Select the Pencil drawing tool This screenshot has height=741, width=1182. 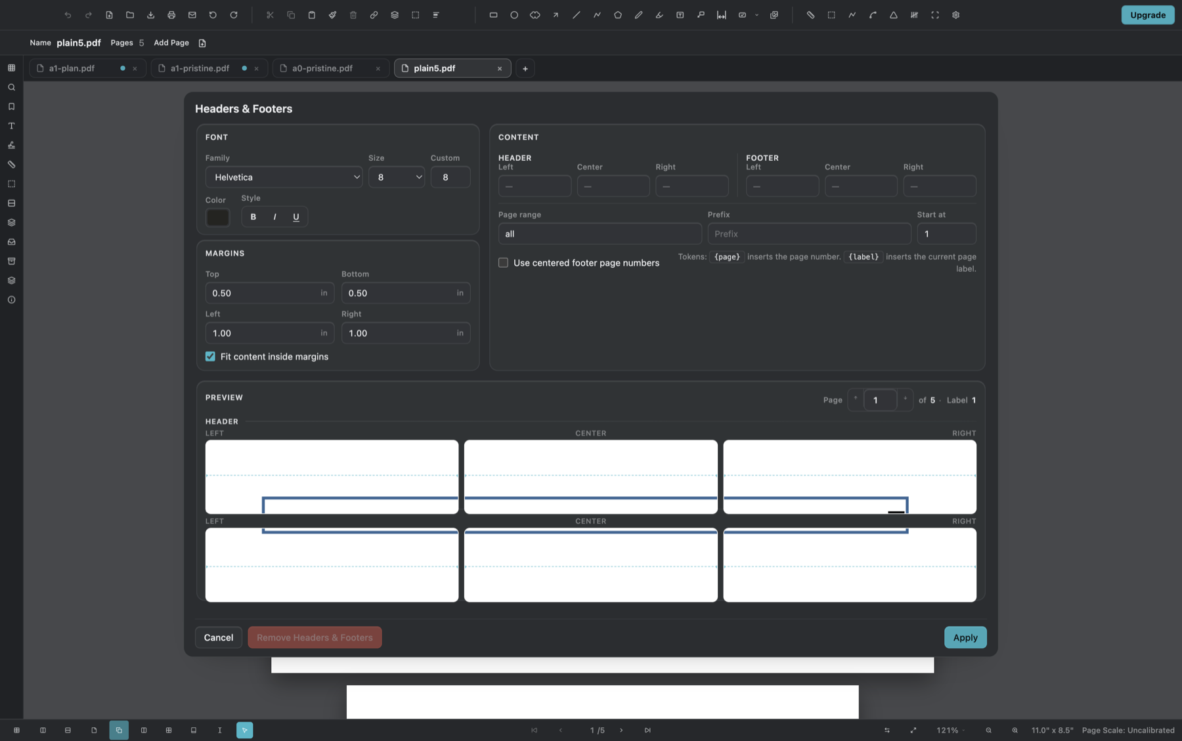click(639, 15)
